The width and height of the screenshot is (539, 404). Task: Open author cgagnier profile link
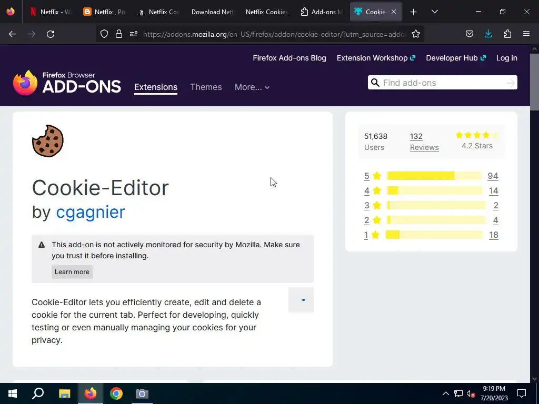[91, 211]
